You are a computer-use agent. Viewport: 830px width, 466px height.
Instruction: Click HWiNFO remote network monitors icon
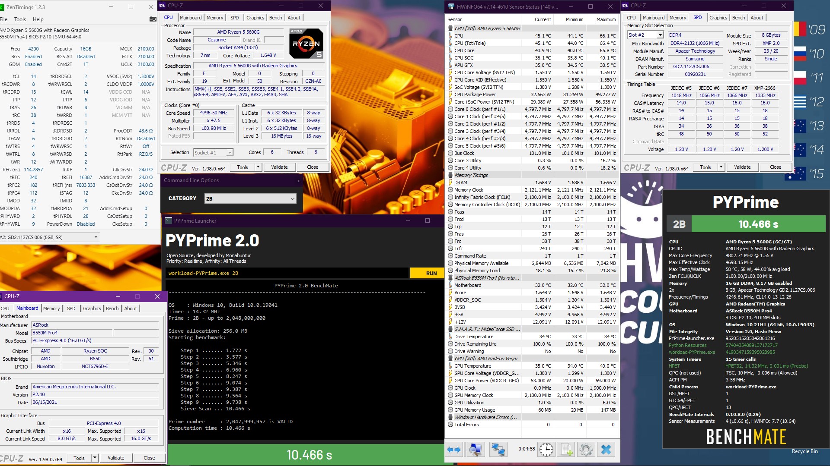[498, 450]
